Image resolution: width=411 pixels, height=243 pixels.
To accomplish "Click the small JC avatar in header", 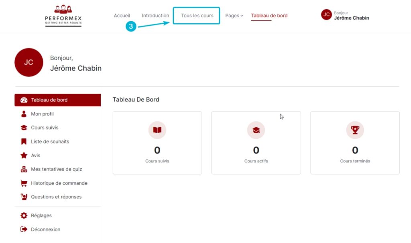I will (x=326, y=14).
